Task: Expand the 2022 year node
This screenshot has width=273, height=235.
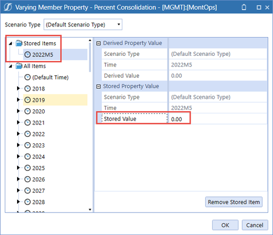Action: point(18,134)
